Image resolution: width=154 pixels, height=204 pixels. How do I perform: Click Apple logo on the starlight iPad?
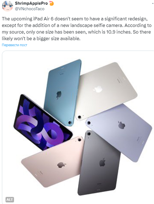(97, 89)
